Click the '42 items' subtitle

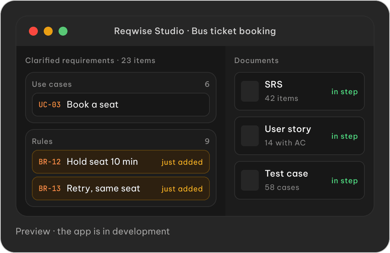tap(281, 98)
